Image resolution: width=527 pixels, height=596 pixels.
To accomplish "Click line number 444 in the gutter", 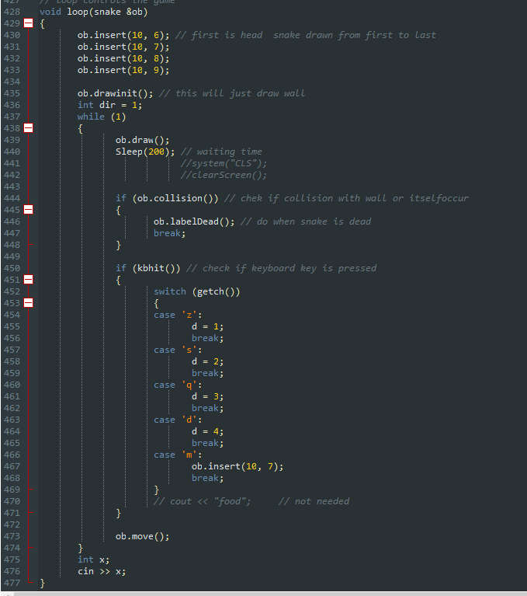I will pyautogui.click(x=11, y=198).
